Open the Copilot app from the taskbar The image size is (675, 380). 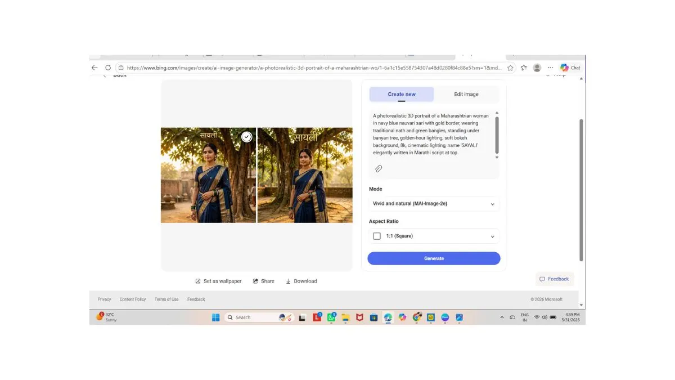pyautogui.click(x=402, y=318)
